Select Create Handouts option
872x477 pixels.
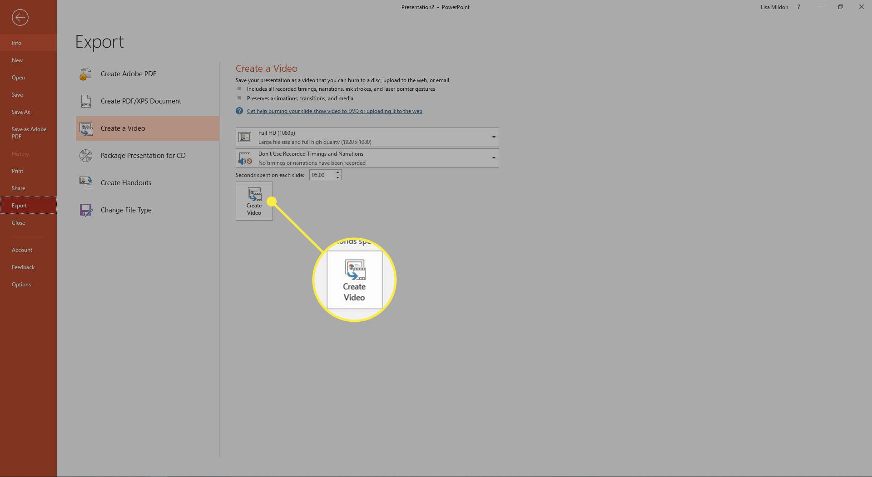147,183
